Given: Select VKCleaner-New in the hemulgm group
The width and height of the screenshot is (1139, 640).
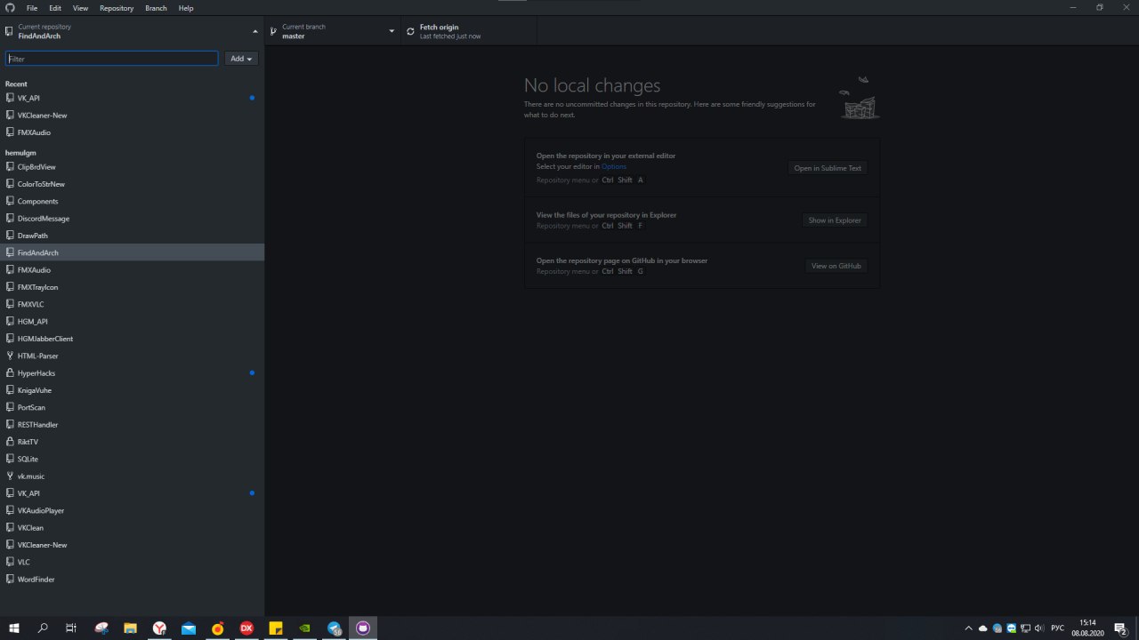Looking at the screenshot, I should [132, 545].
